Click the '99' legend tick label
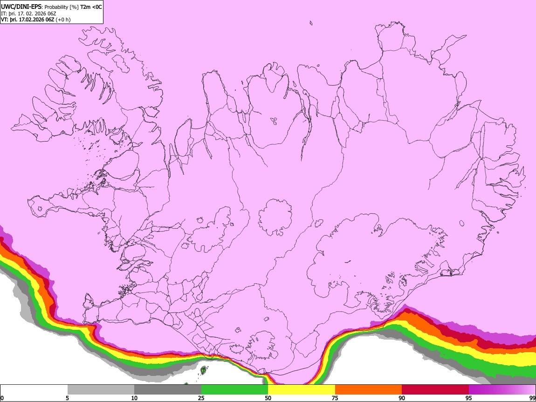536x402 pixels. (532, 398)
